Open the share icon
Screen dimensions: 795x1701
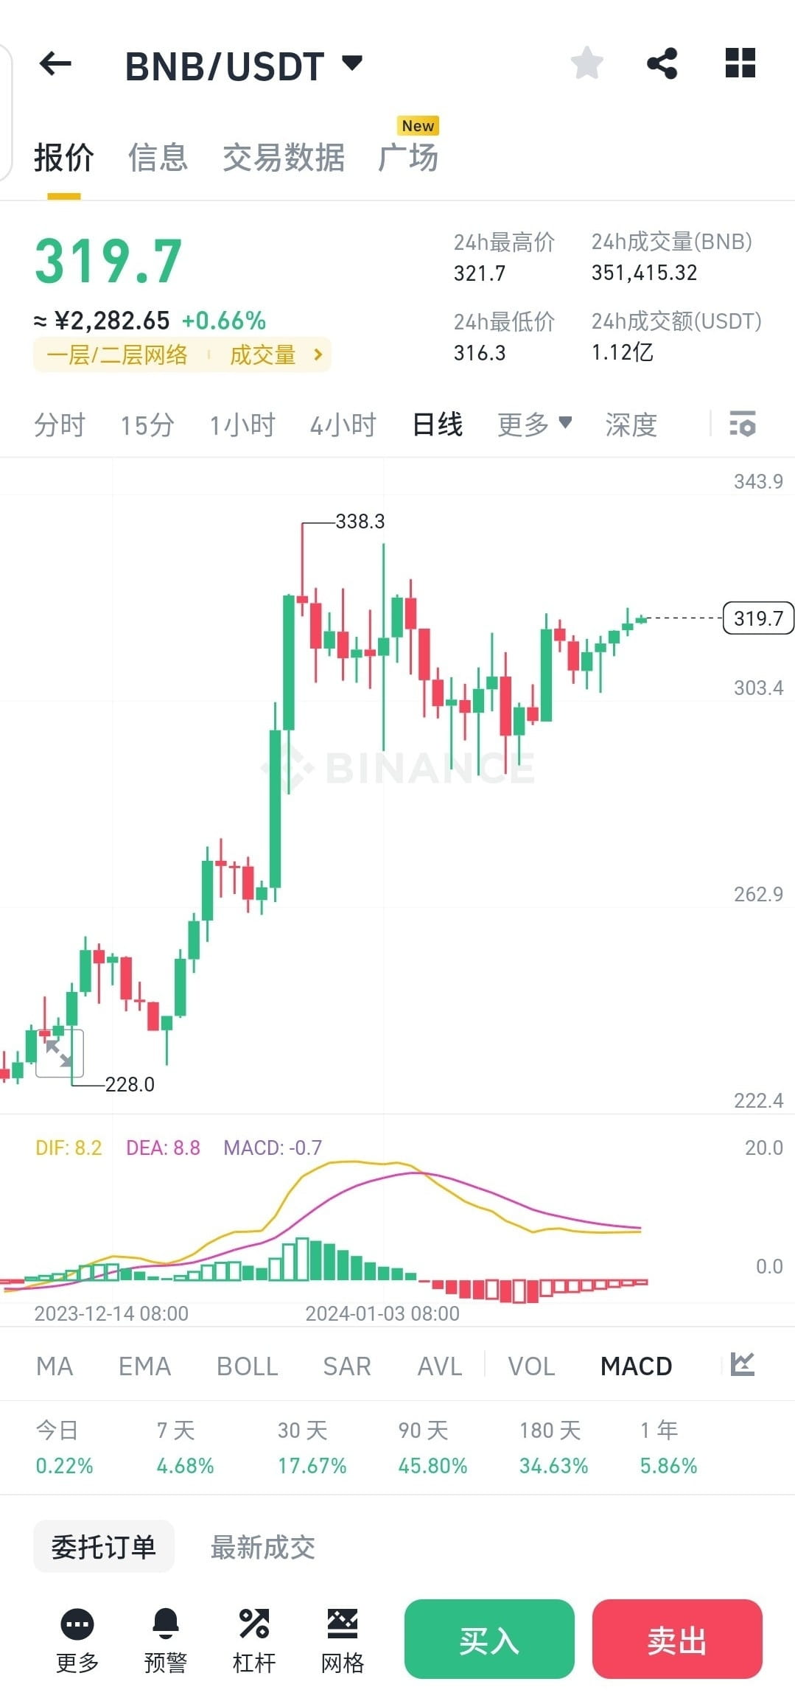662,63
